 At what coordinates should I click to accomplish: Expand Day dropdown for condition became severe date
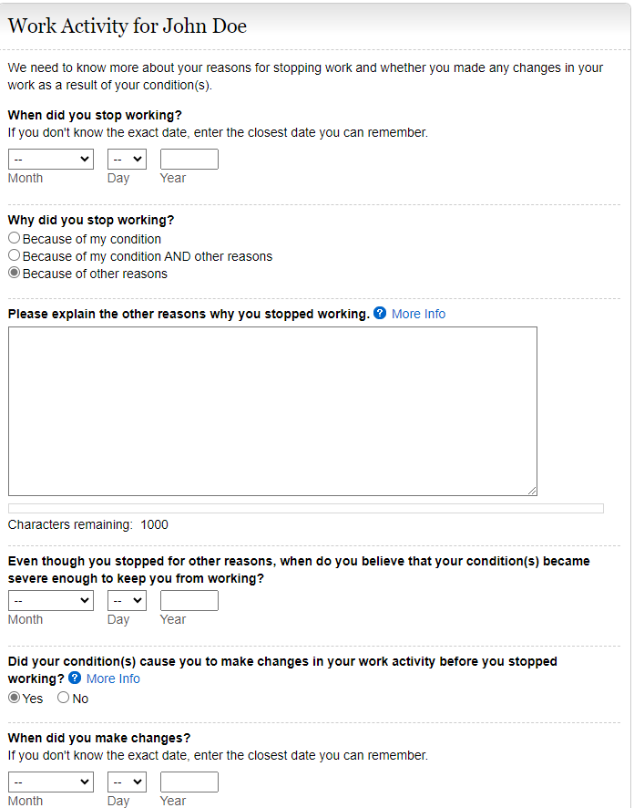point(127,601)
